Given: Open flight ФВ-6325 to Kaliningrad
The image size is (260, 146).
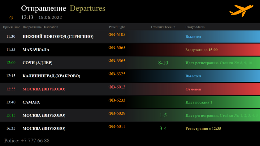Looking at the screenshot, I should (117, 74).
